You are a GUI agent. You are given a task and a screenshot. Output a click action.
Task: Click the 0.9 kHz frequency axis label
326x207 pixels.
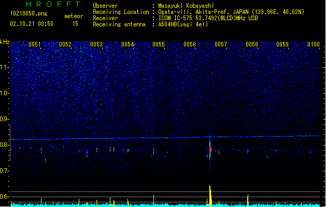pyautogui.click(x=5, y=119)
